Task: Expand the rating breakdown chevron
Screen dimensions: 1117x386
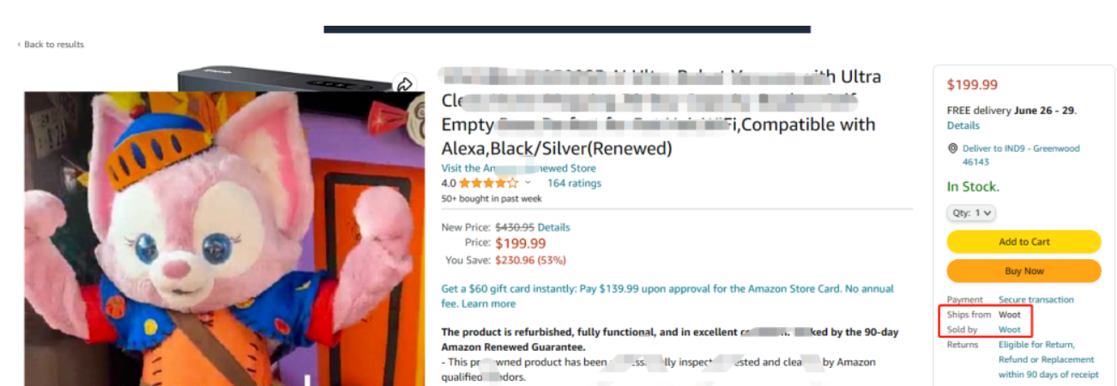Action: click(528, 183)
